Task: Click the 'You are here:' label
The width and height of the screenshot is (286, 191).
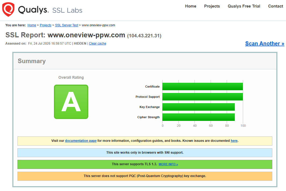Action: (x=16, y=25)
